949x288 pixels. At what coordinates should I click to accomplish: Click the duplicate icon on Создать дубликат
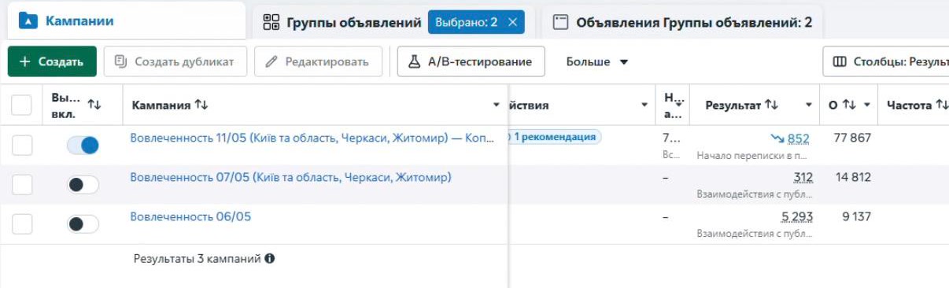tap(120, 61)
